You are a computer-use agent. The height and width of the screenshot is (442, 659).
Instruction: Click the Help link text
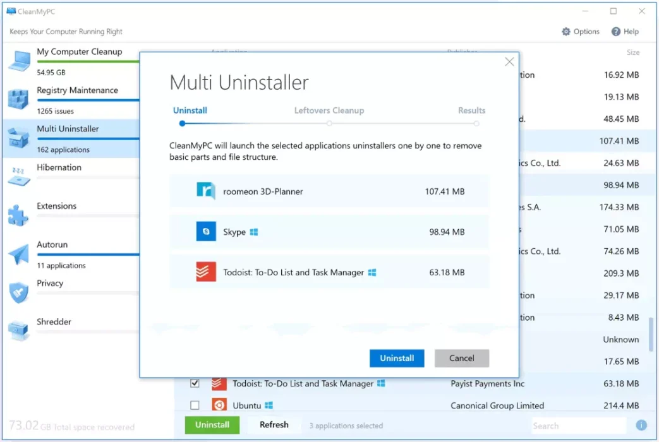(x=631, y=32)
